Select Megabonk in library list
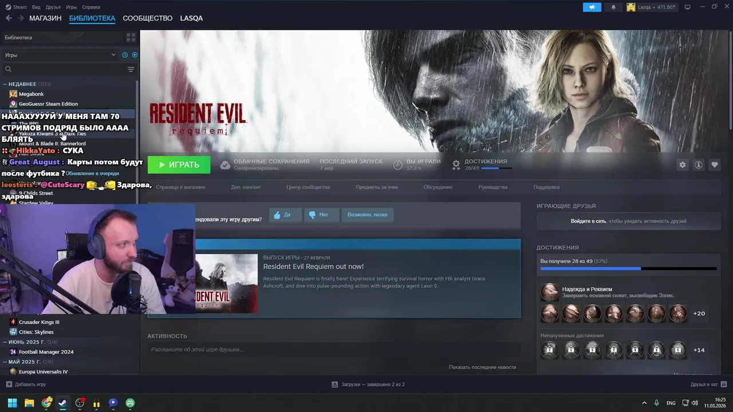 31,94
